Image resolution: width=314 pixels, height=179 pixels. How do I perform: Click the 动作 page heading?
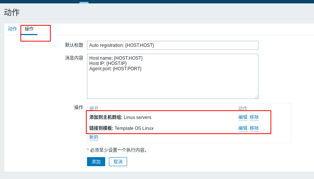(12, 12)
